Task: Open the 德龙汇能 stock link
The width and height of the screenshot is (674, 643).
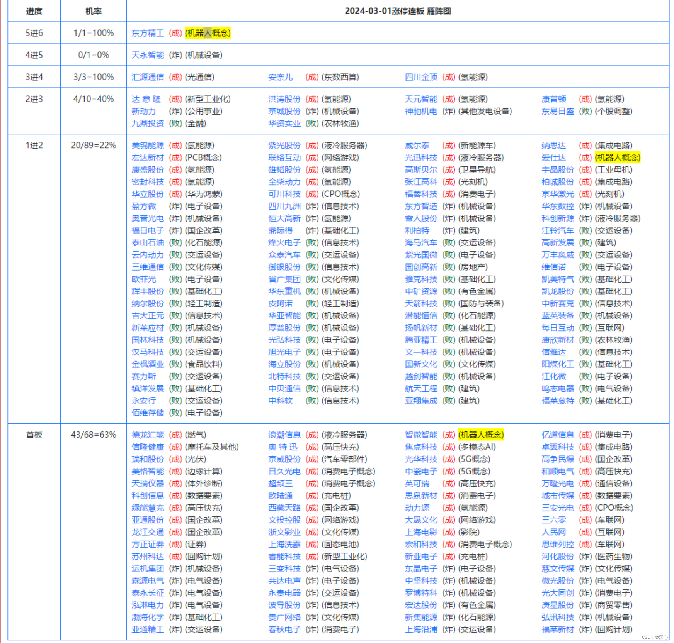Action: click(x=148, y=435)
